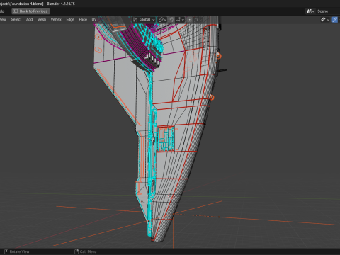
Task: Open the viewport gizmo visibility dropdown
Action: (x=325, y=20)
